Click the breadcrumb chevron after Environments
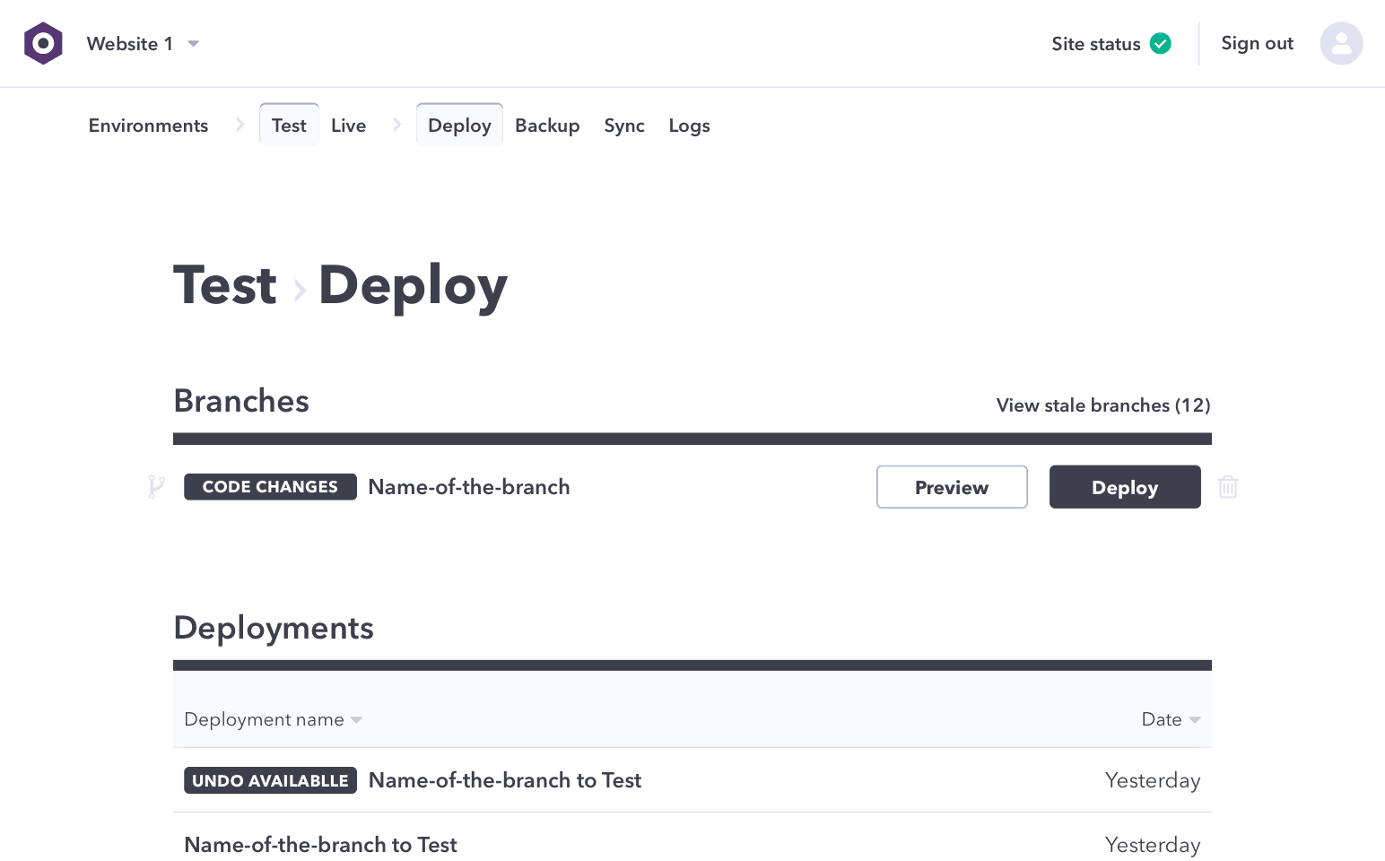Image resolution: width=1385 pixels, height=861 pixels. (x=240, y=125)
